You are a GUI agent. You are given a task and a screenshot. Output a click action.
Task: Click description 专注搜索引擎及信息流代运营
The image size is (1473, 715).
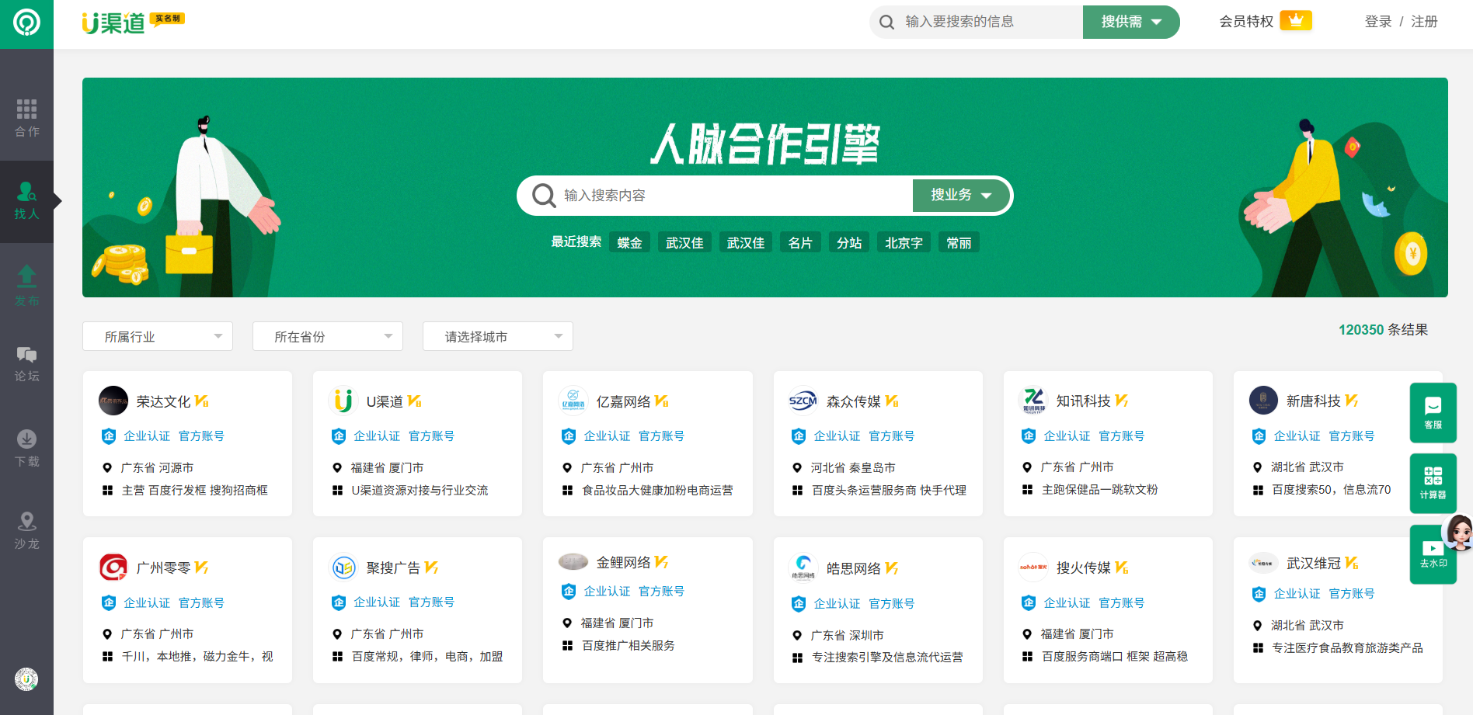click(x=887, y=658)
